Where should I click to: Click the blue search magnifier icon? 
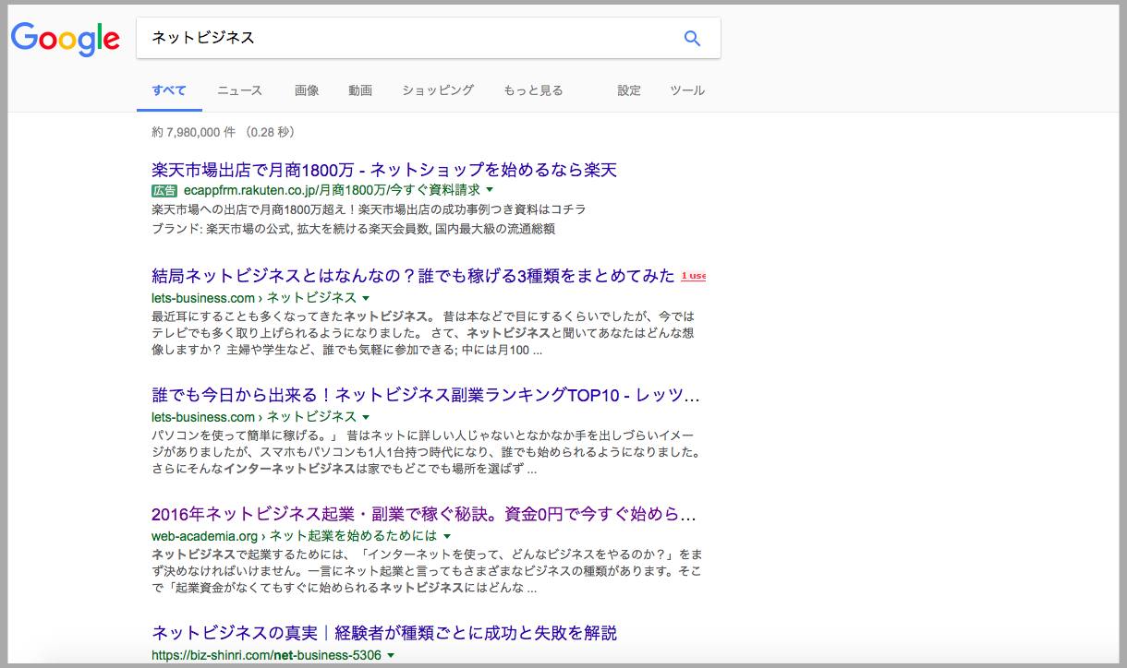click(x=692, y=38)
